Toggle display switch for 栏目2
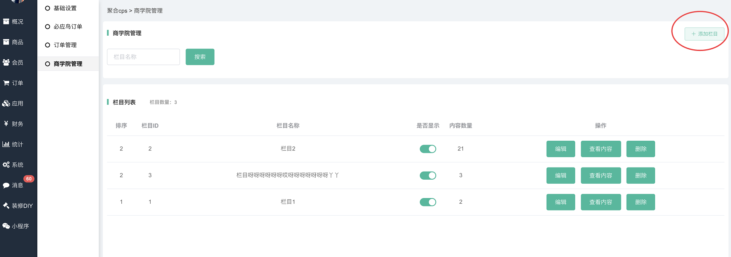This screenshot has height=257, width=731. tap(428, 149)
